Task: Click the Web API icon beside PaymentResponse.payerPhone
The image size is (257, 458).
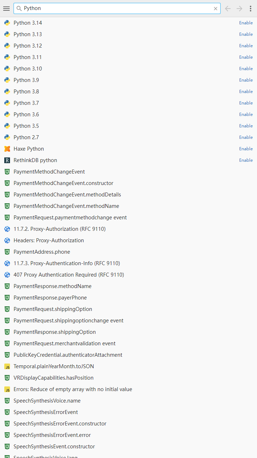Action: pyautogui.click(x=7, y=298)
